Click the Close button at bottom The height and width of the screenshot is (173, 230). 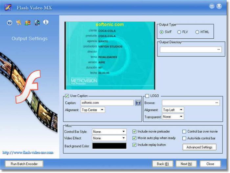(210, 164)
